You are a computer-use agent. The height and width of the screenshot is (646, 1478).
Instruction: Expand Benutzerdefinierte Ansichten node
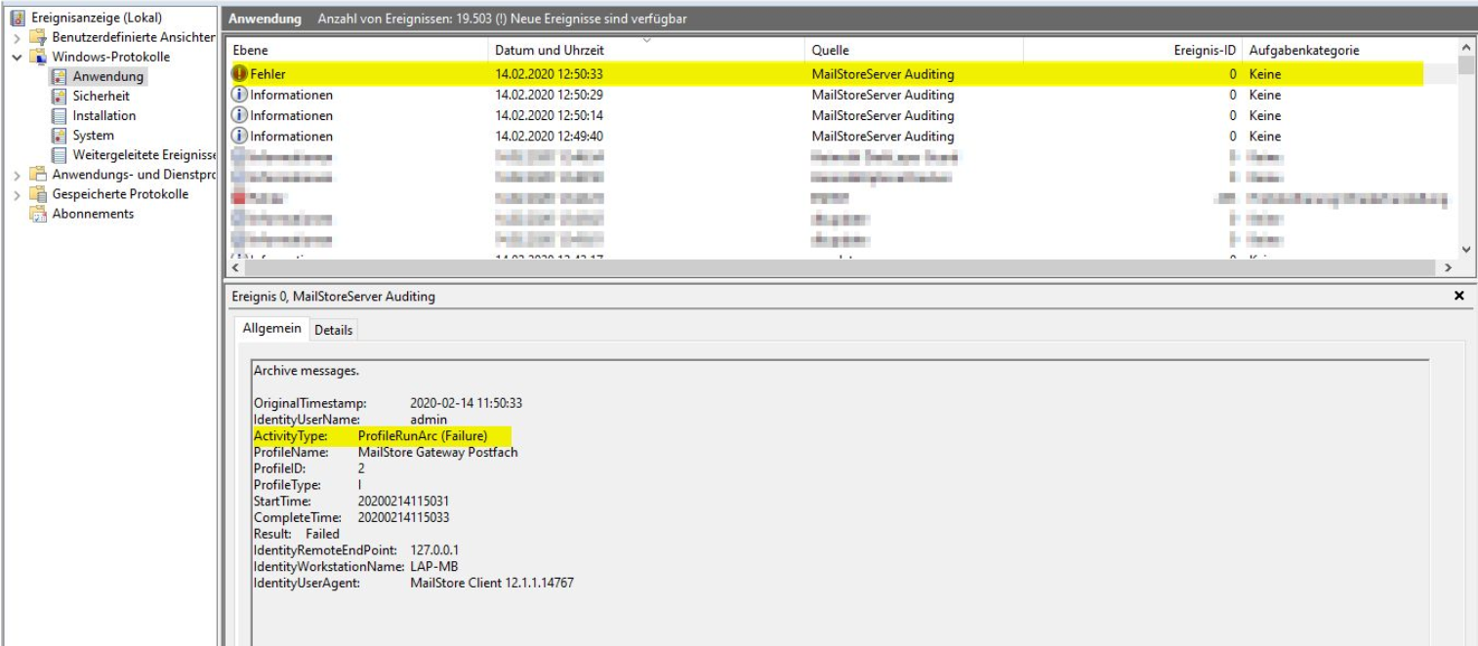(x=17, y=37)
